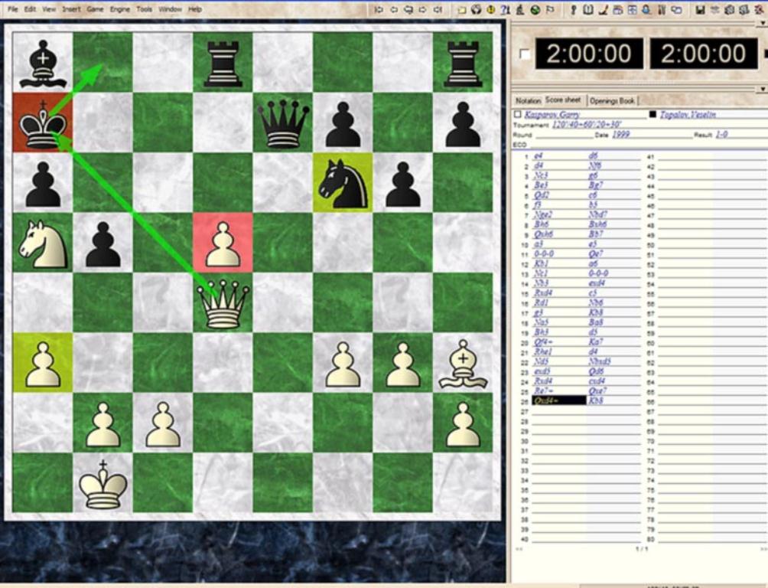Viewport: 768px width, 588px height.
Task: Click the white queen on the board
Action: pyautogui.click(x=223, y=304)
